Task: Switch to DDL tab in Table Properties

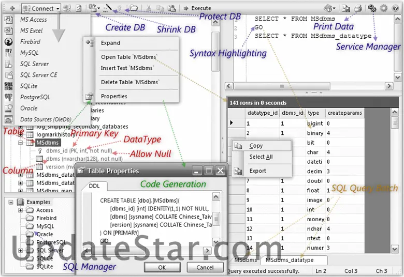Action: click(94, 186)
